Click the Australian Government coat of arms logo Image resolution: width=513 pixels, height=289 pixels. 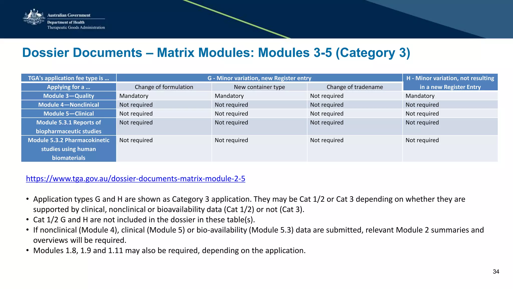click(34, 17)
